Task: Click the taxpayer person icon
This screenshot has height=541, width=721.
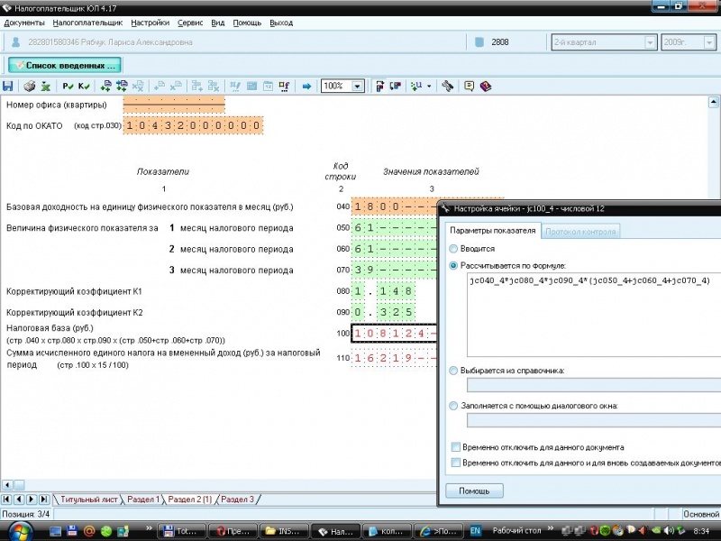Action: (15, 42)
